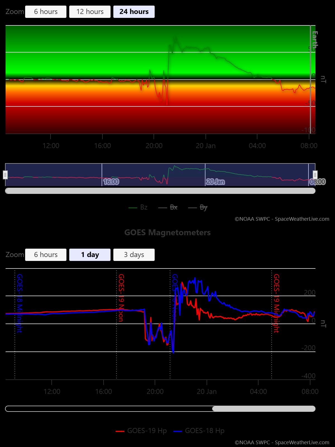Image resolution: width=335 pixels, height=447 pixels.
Task: Click the right navigator range handle
Action: click(315, 175)
